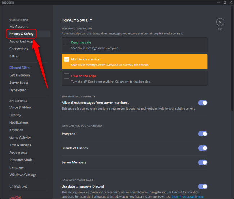234x199 pixels.
Task: Open the Change Log
Action: click(18, 186)
